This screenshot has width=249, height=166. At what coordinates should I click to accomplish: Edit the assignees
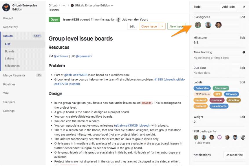(x=242, y=17)
